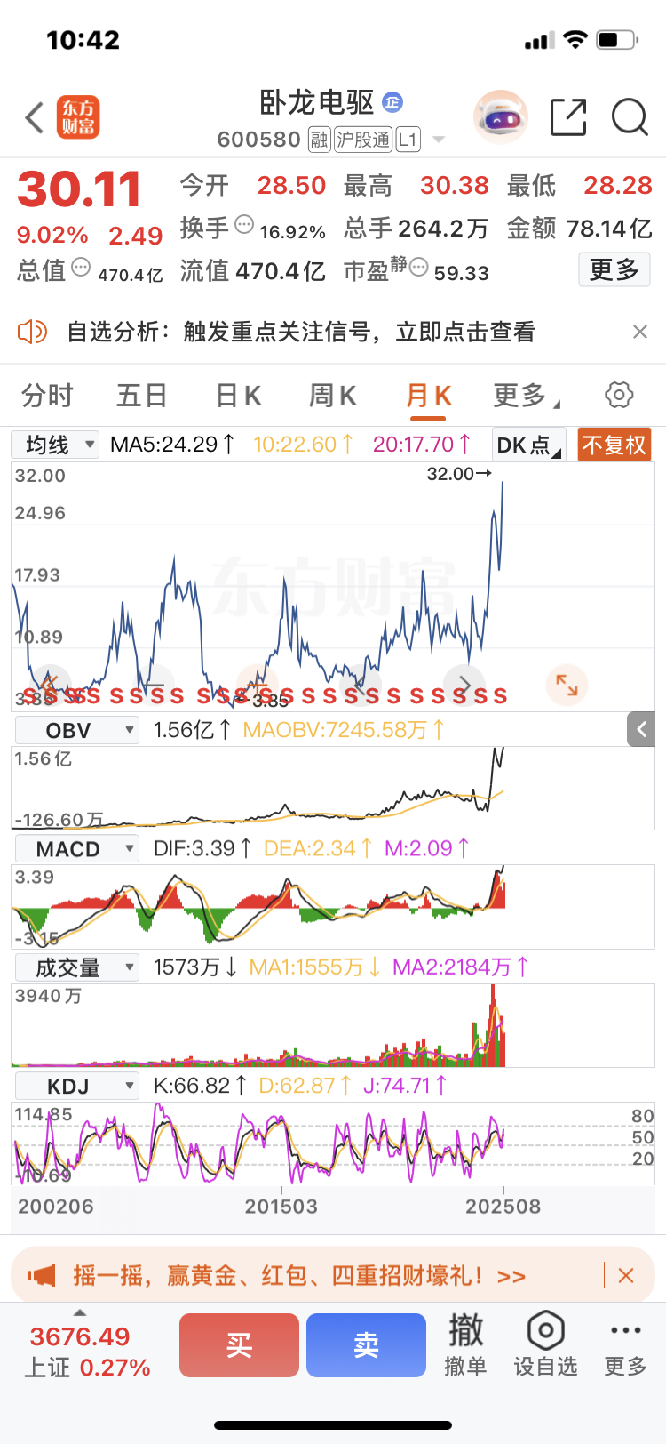Tap the stock code 600580

(x=259, y=140)
